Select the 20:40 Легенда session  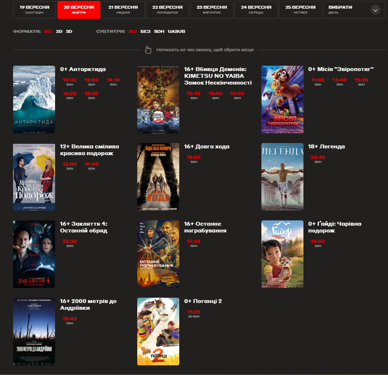tap(318, 158)
